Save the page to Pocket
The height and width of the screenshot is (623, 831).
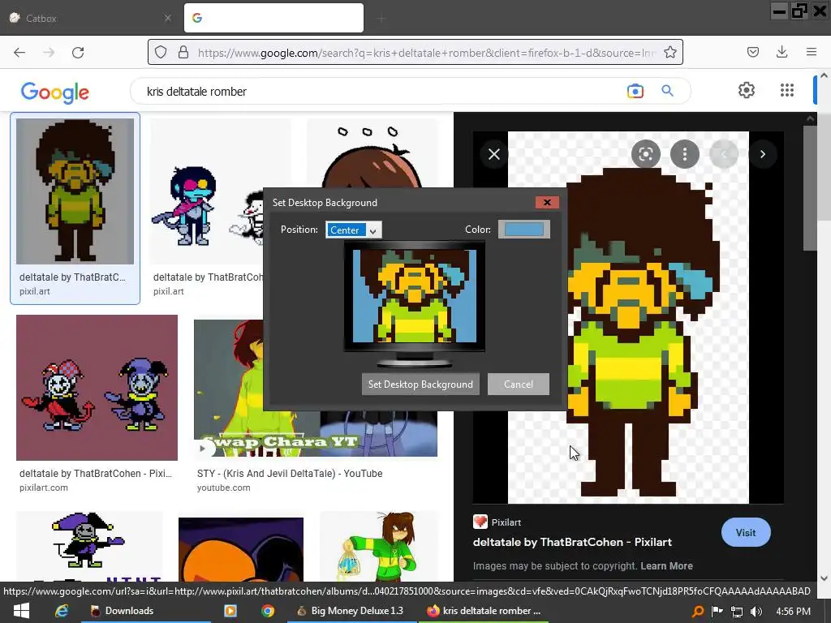click(752, 52)
